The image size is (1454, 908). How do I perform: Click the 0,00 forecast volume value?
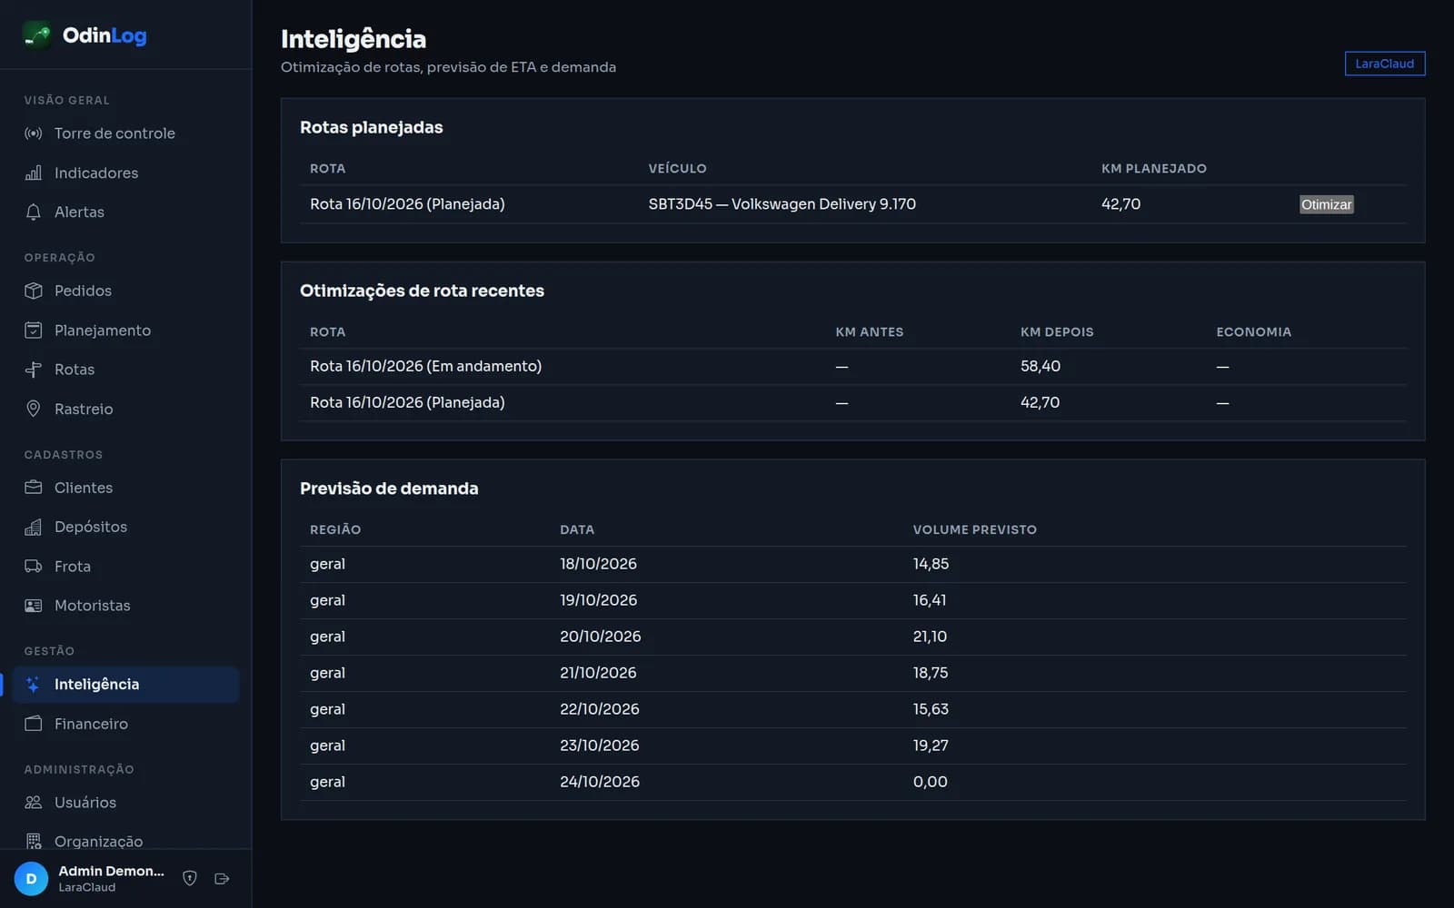[x=930, y=782]
